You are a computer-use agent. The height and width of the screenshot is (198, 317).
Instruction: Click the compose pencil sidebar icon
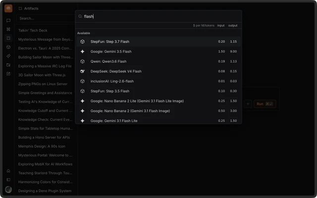8,74
